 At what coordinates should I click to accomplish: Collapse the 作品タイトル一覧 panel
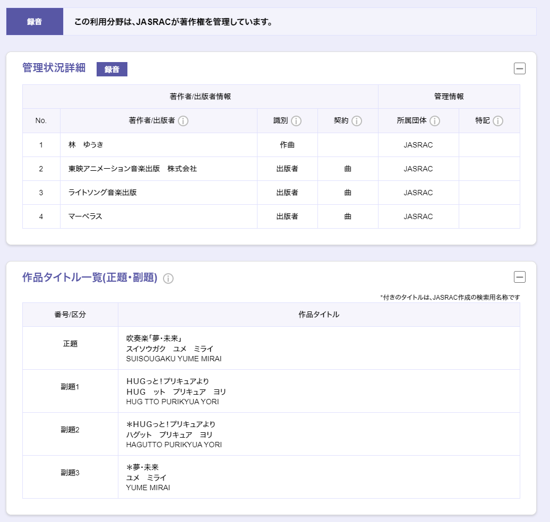[520, 277]
